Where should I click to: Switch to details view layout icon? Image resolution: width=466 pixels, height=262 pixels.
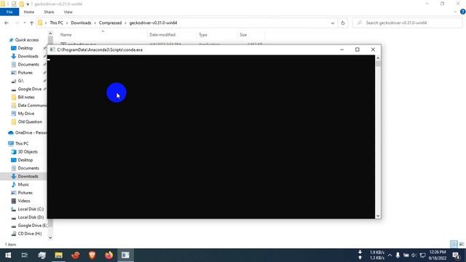pos(454,245)
